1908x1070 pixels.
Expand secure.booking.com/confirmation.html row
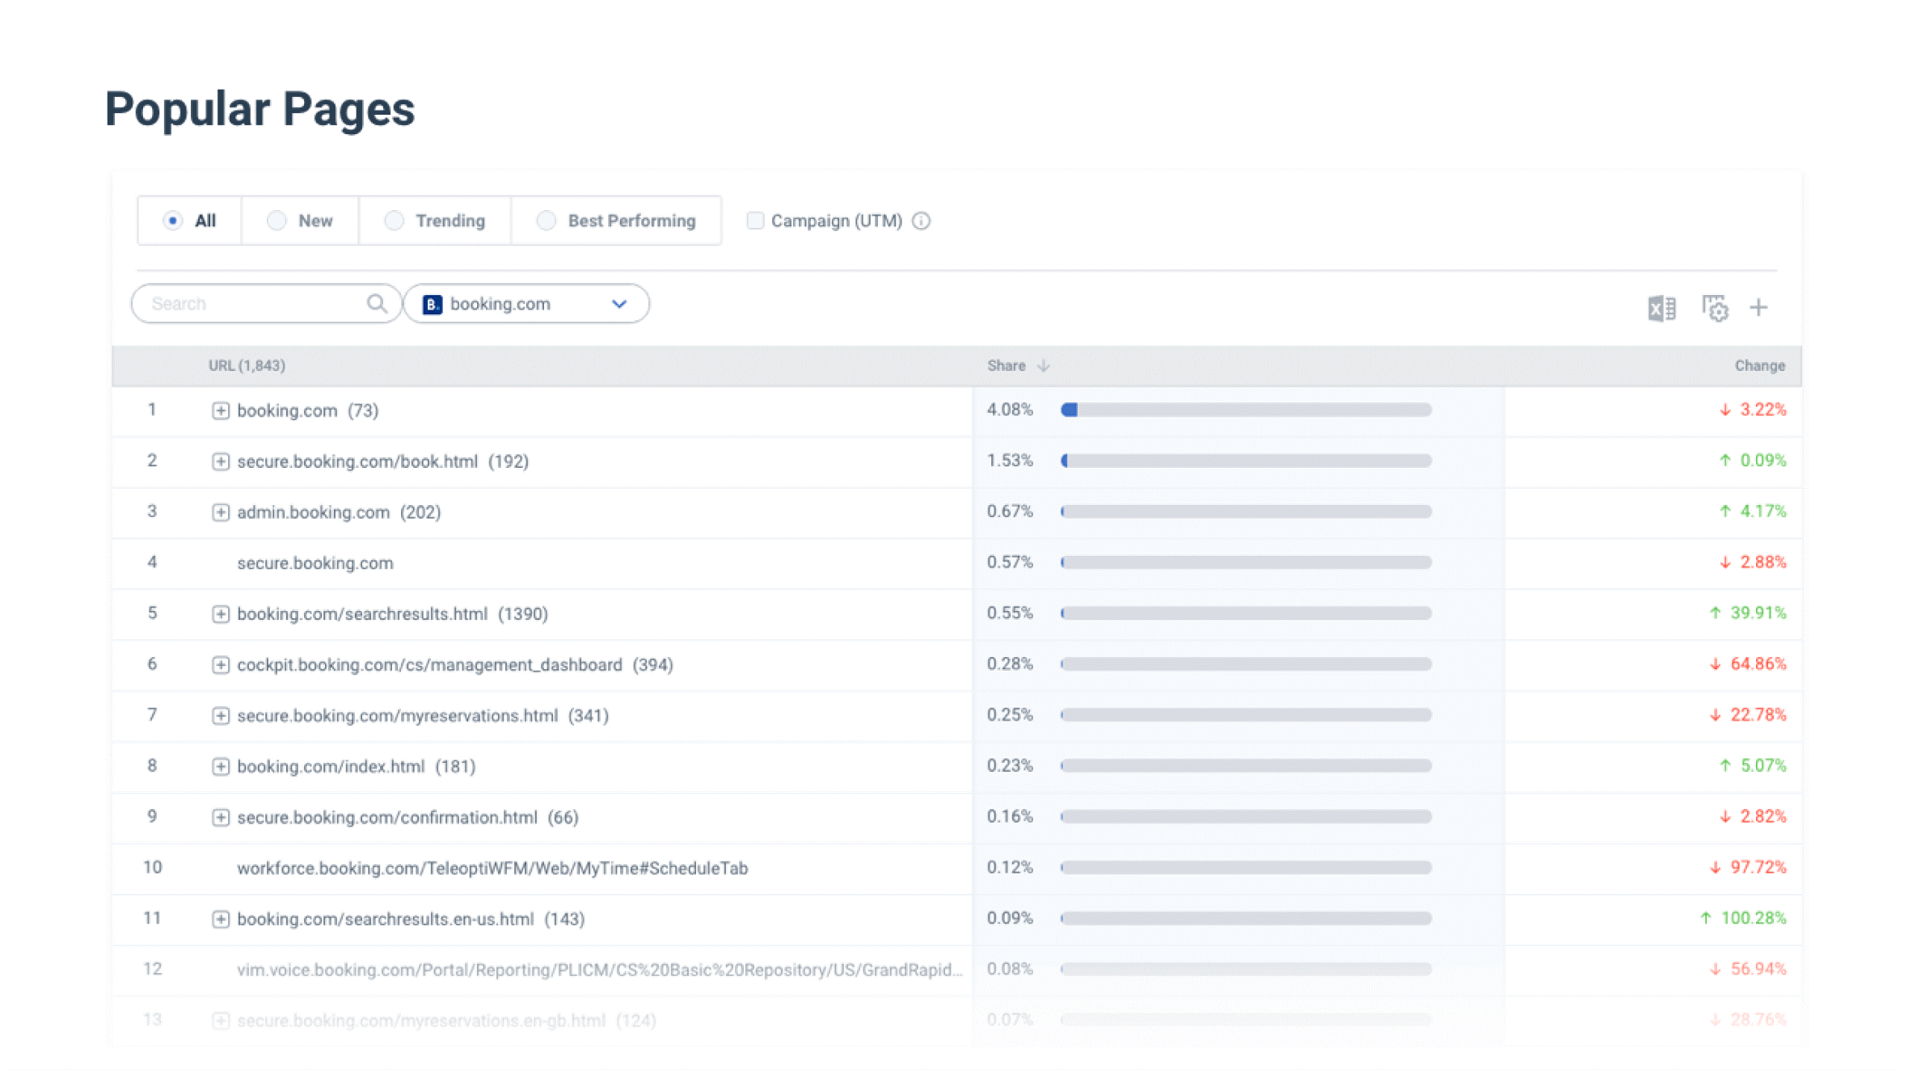(x=220, y=818)
